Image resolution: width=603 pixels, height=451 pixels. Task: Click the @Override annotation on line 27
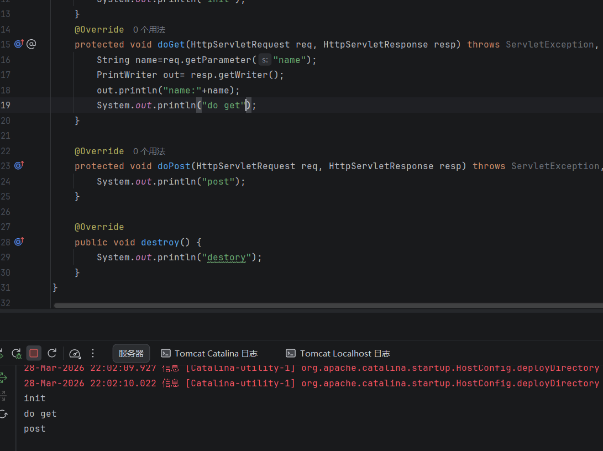99,227
